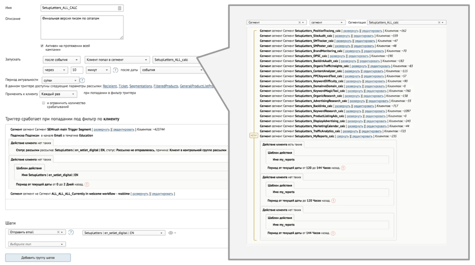Open the SetupLetters_ALL_calc launch segment dropdown
The image size is (475, 265).
175,60
